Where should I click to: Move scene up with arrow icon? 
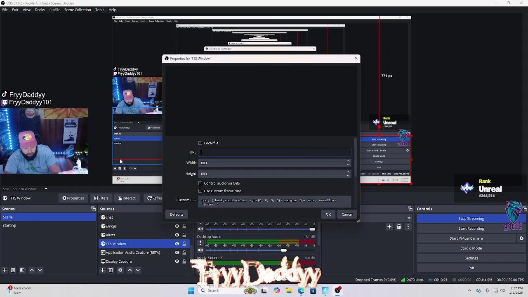pos(32,270)
